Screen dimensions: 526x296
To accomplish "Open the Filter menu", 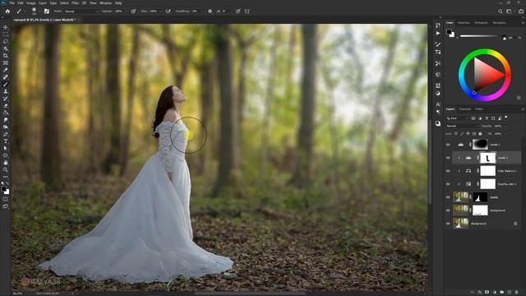I will coord(75,3).
